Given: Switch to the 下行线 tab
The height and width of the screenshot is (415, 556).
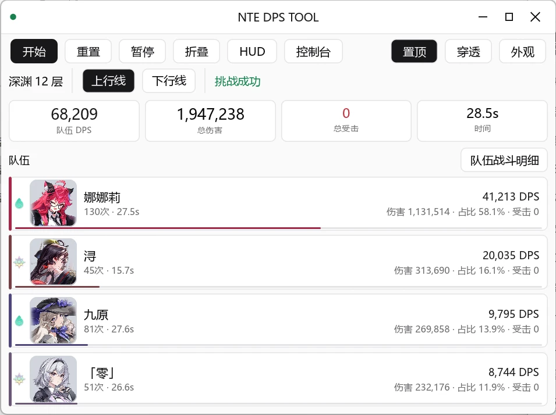Looking at the screenshot, I should click(169, 81).
